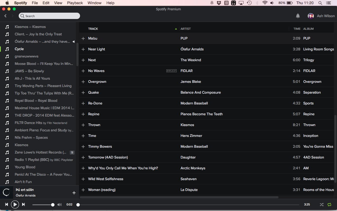Open the Spotify application menu
This screenshot has width=337, height=211.
pos(21,3)
